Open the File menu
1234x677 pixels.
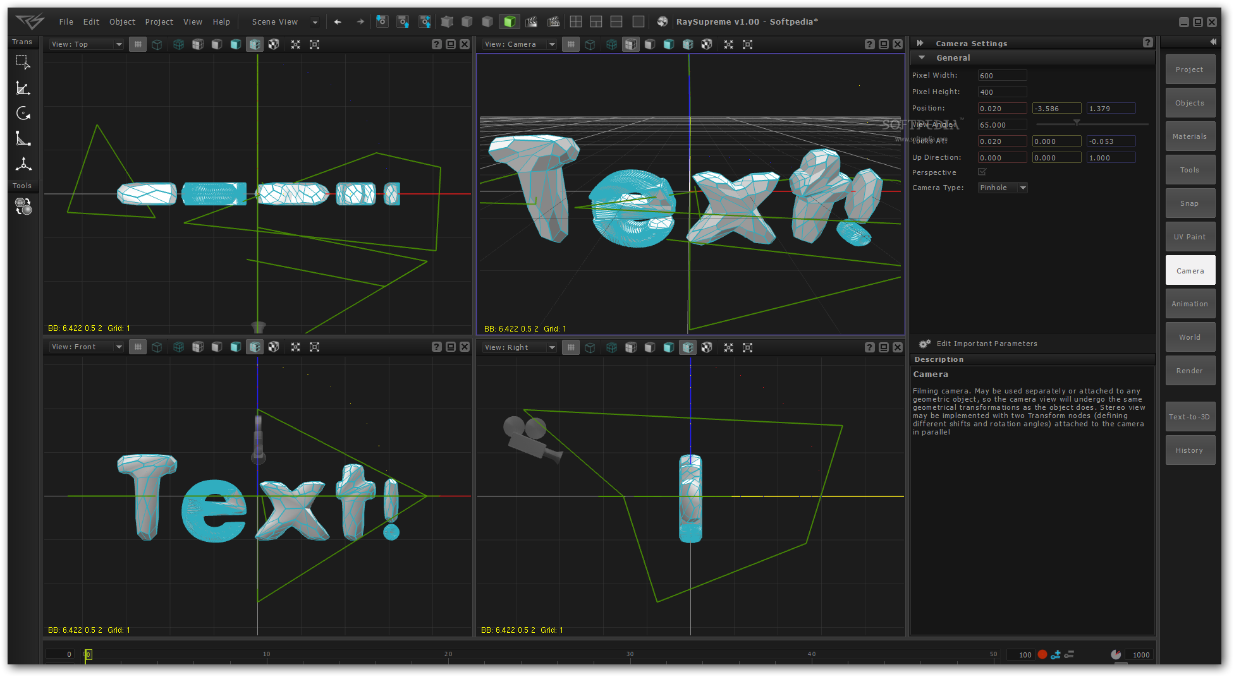[x=66, y=22]
